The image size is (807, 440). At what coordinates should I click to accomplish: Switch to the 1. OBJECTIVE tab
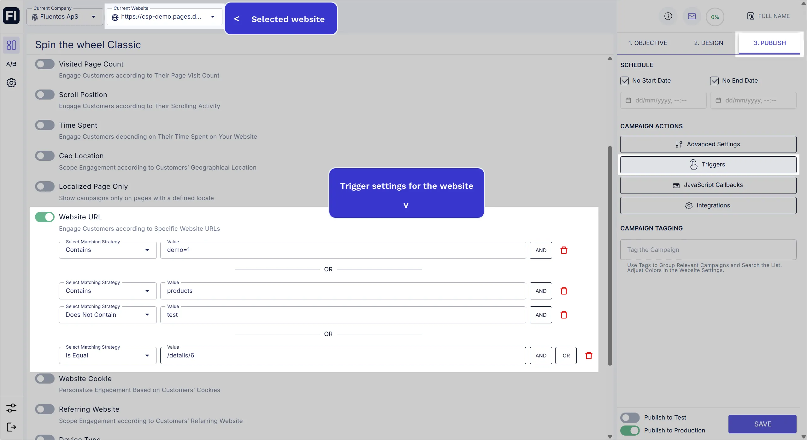click(647, 43)
